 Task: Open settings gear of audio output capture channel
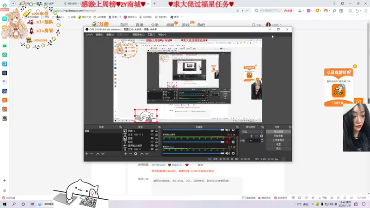(233, 142)
